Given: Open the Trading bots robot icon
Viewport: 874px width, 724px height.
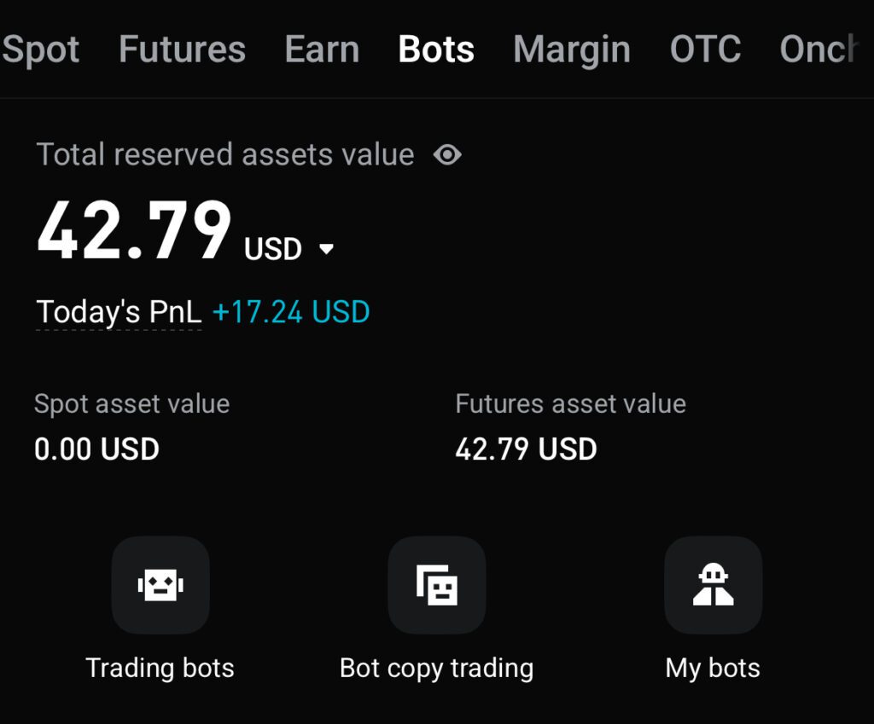Looking at the screenshot, I should [x=160, y=585].
